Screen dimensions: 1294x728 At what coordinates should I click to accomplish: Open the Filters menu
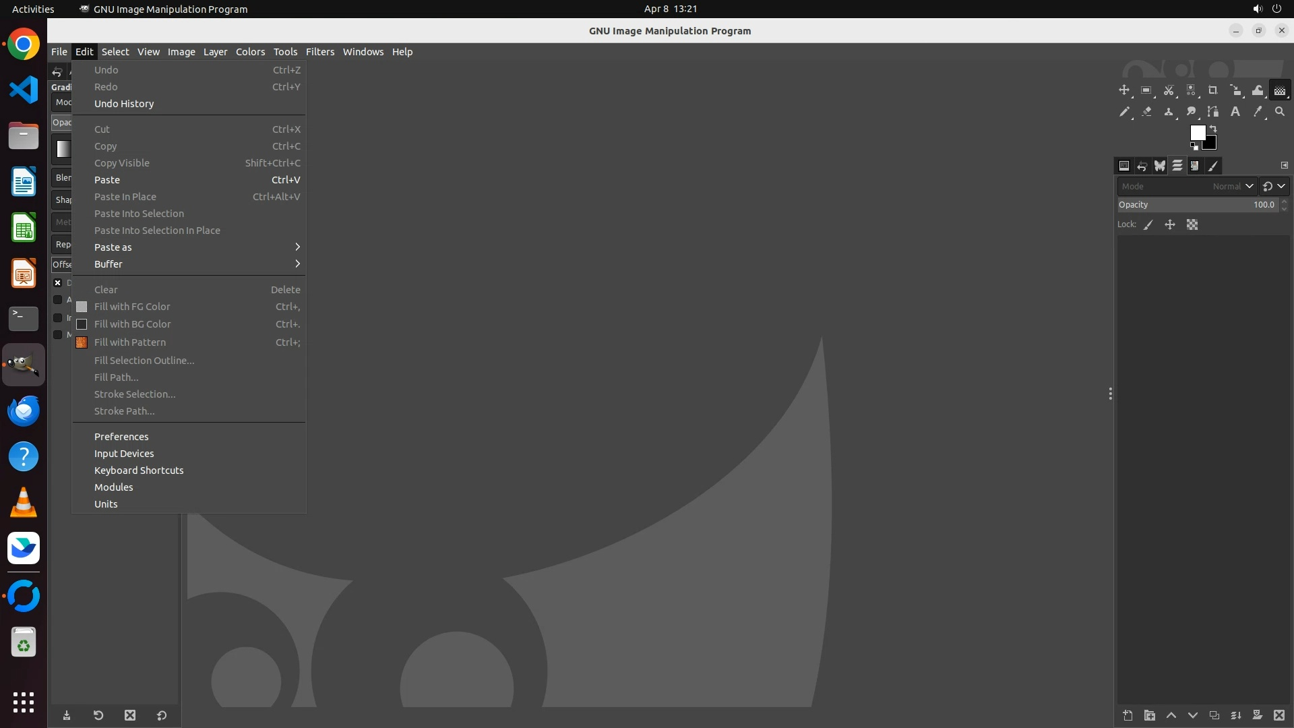[x=319, y=52]
